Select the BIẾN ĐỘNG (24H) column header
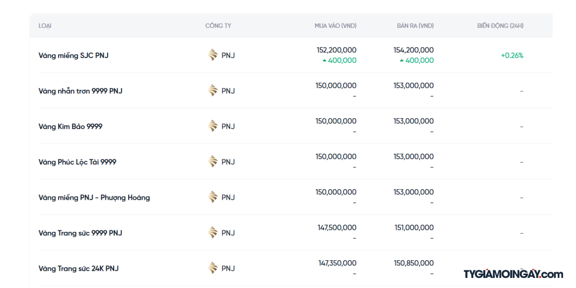Screen dimensions: 576x288 (x=500, y=26)
